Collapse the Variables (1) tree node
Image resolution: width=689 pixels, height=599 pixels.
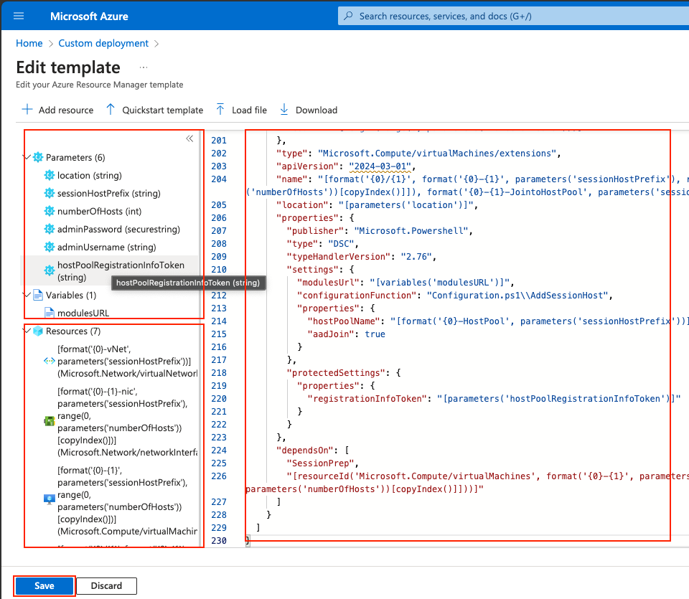tap(27, 295)
